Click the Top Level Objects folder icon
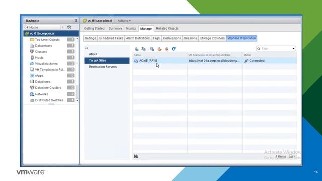 point(32,40)
